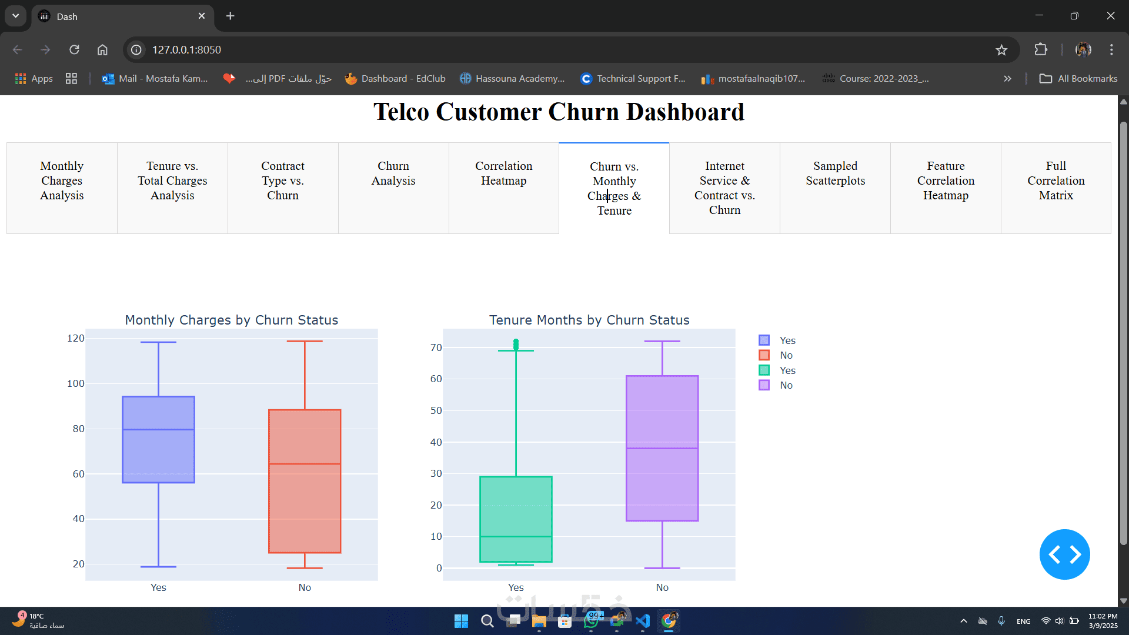Viewport: 1129px width, 635px height.
Task: Toggle red No legend entry
Action: click(777, 355)
